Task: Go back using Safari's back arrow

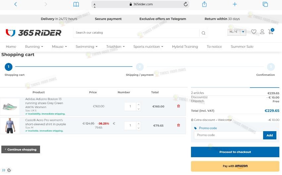Action: pos(16,4)
